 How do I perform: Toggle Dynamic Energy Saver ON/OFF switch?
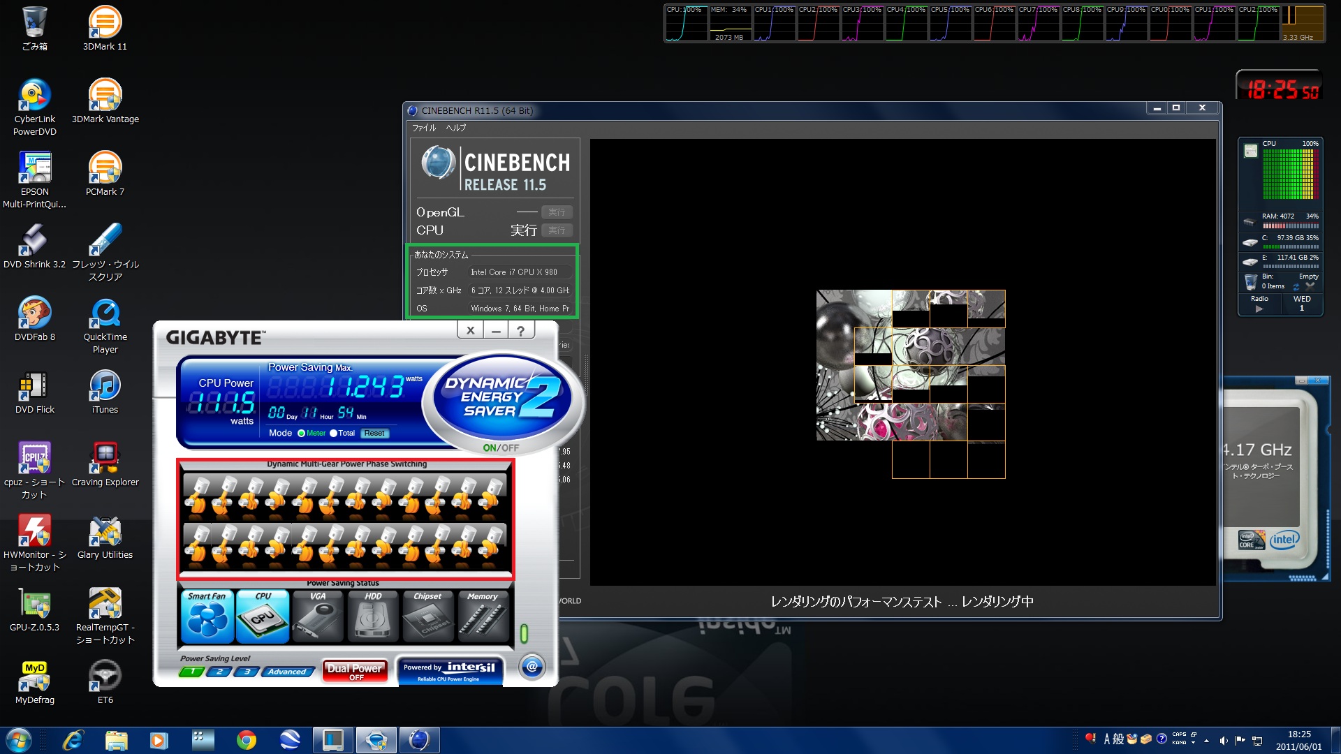click(501, 448)
